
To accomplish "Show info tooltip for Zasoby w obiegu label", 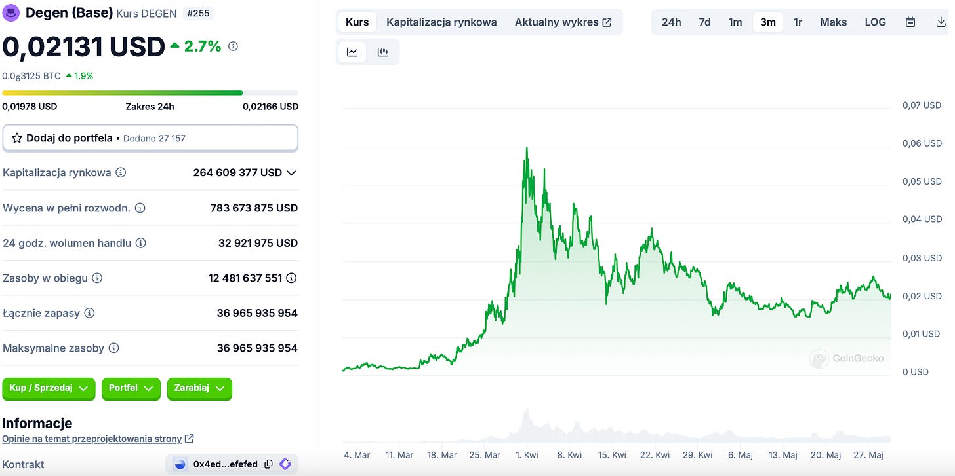I will pyautogui.click(x=97, y=278).
